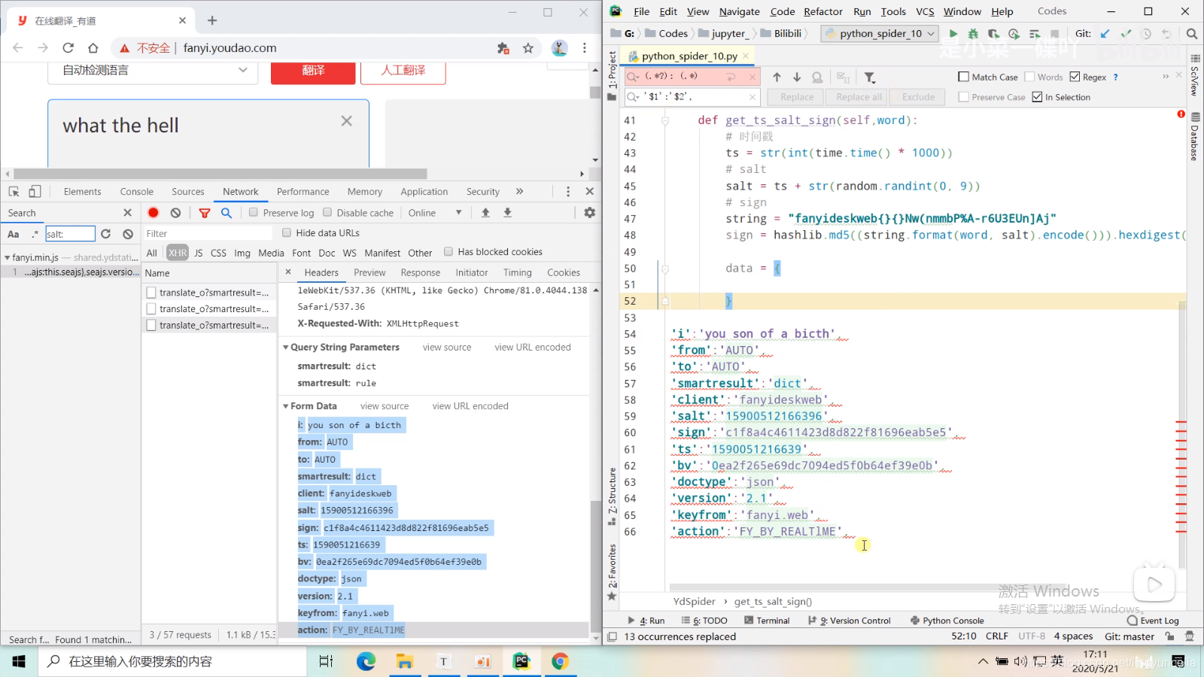Click the red 翻译 translate button
1204x677 pixels.
313,71
